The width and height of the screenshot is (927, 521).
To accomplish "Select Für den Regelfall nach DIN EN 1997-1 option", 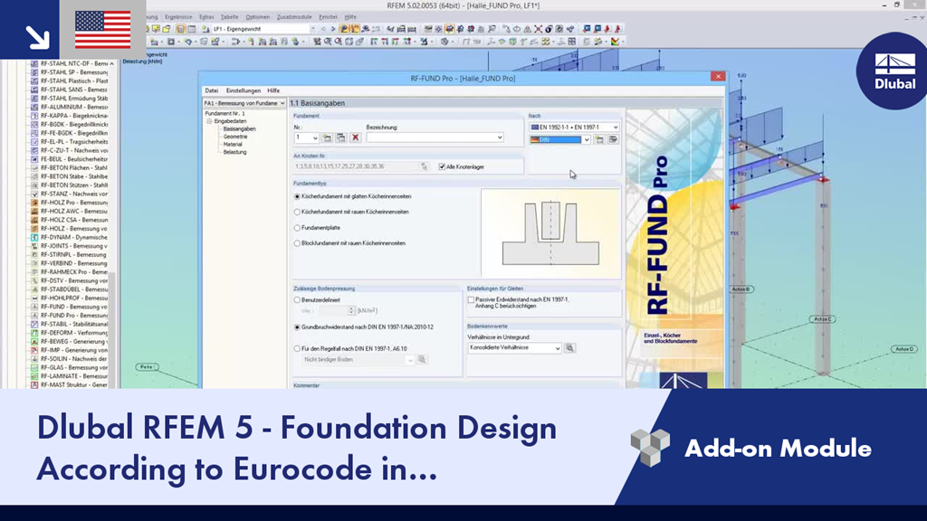I will 297,348.
